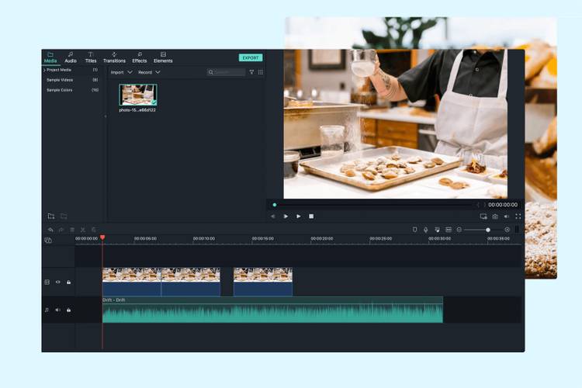Select the photo-15...e66d122 media thumbnail
582x388 pixels.
tap(138, 95)
